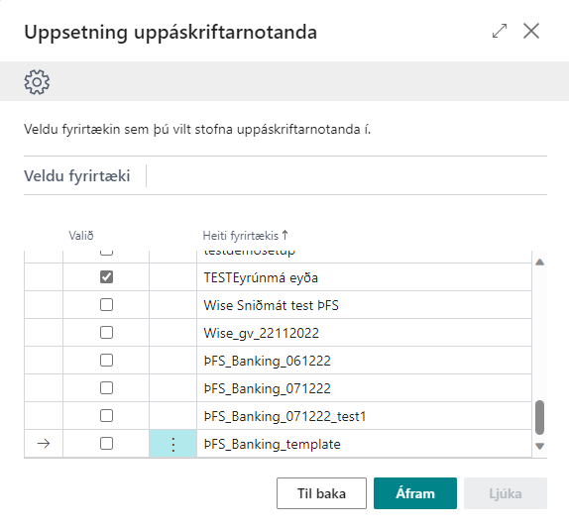The image size is (569, 528).
Task: Expand dialog with the diagonal arrows icon
Action: click(x=500, y=31)
